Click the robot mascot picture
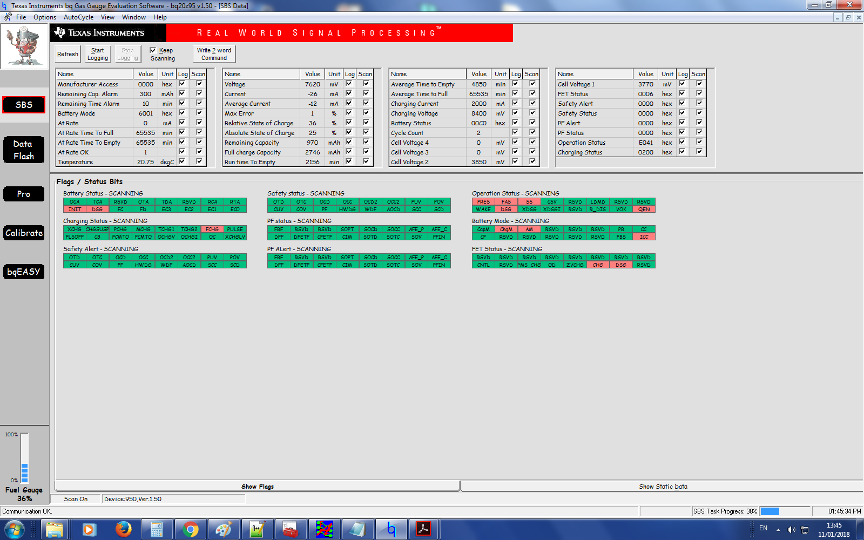This screenshot has height=540, width=864. tap(24, 46)
